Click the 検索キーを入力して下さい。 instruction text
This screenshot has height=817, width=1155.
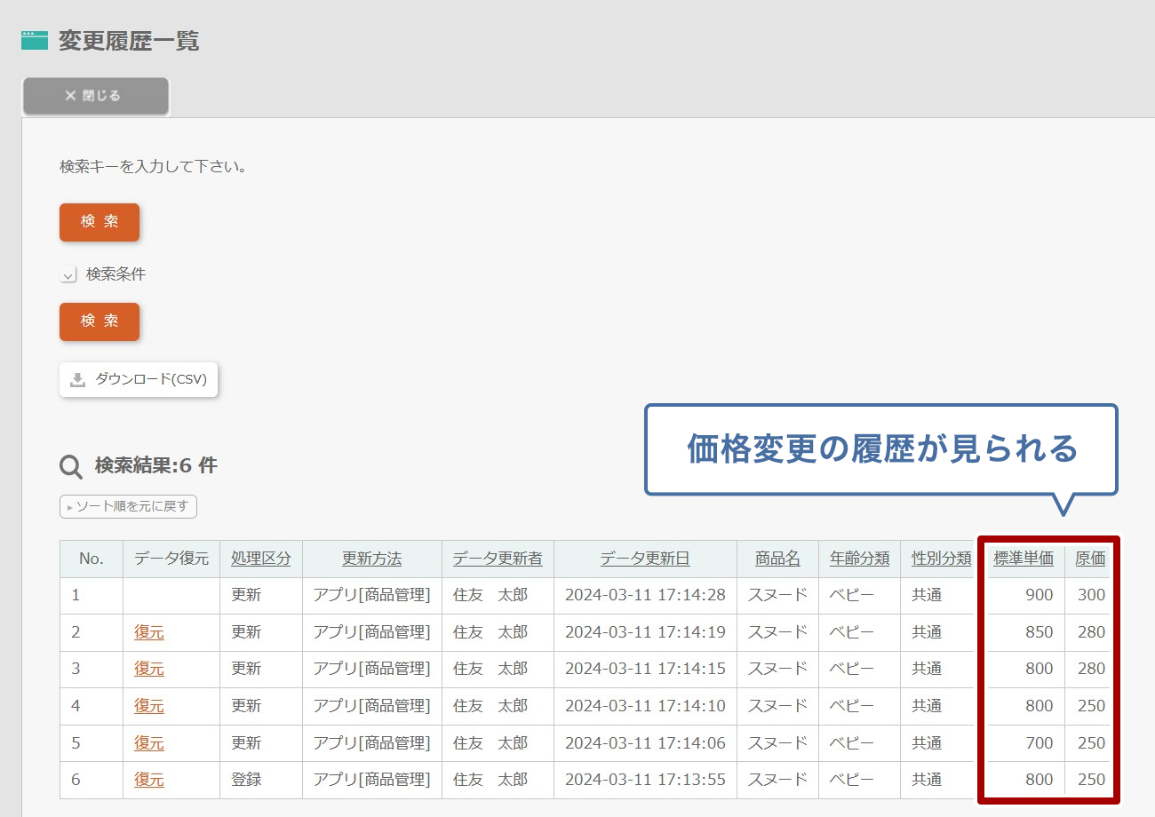pyautogui.click(x=153, y=166)
